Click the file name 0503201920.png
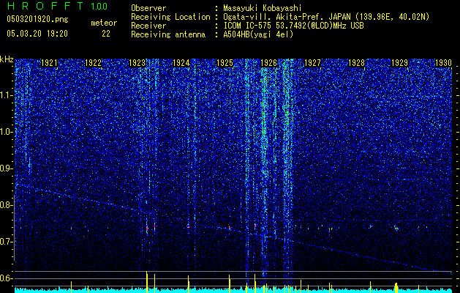The height and width of the screenshot is (293, 460). (37, 19)
